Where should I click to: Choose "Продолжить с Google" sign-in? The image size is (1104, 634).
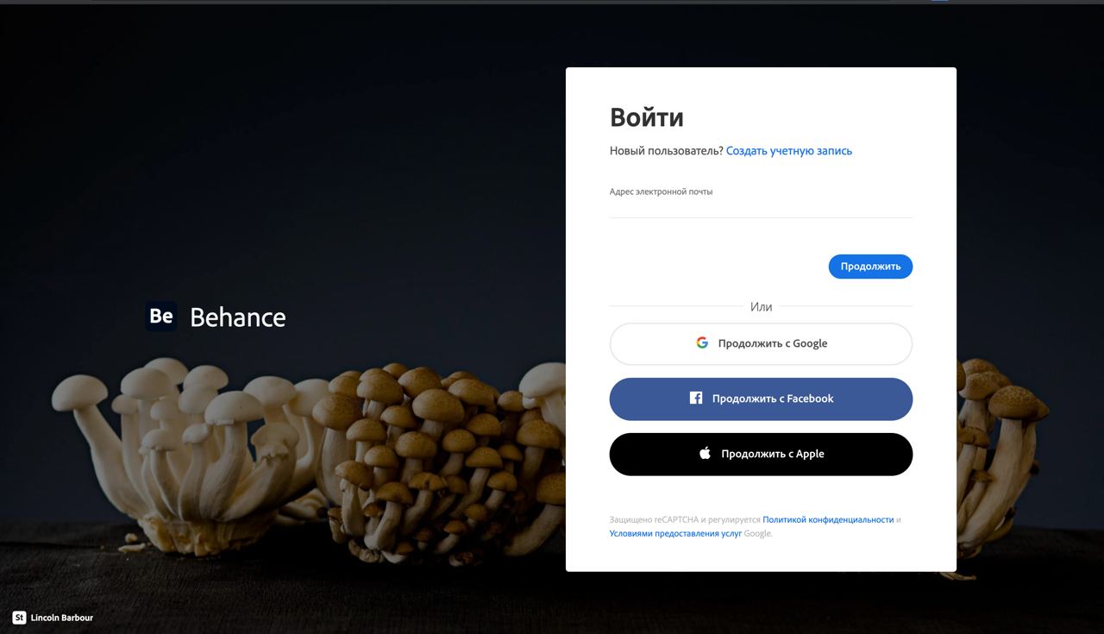[x=761, y=343]
